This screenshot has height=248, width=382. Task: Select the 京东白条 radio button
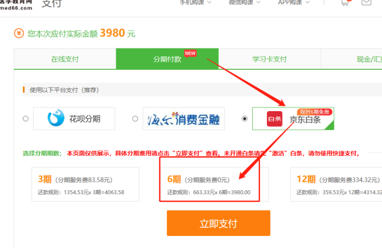coord(244,118)
